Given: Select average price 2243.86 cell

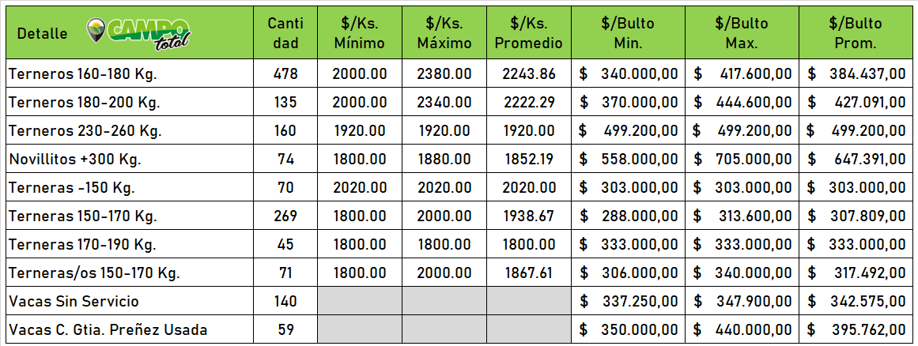Looking at the screenshot, I should pyautogui.click(x=529, y=74).
